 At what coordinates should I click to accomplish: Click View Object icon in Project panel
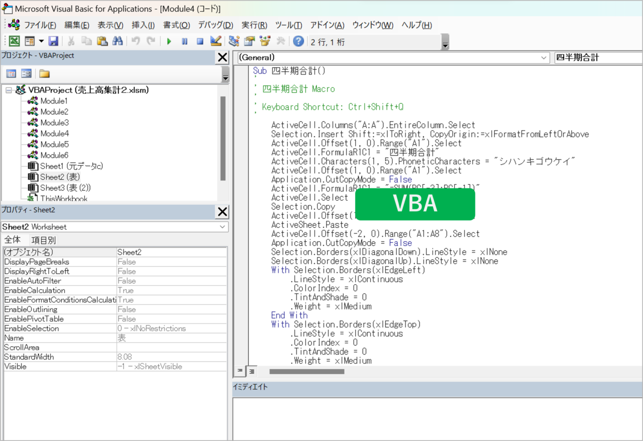pos(26,73)
